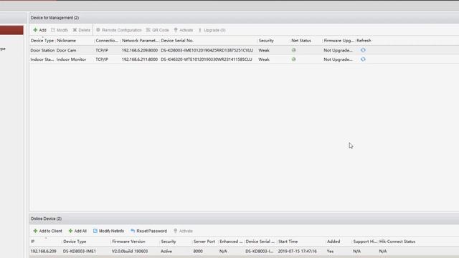Image resolution: width=459 pixels, height=258 pixels.
Task: Click the Start Time column header
Action: pyautogui.click(x=288, y=242)
